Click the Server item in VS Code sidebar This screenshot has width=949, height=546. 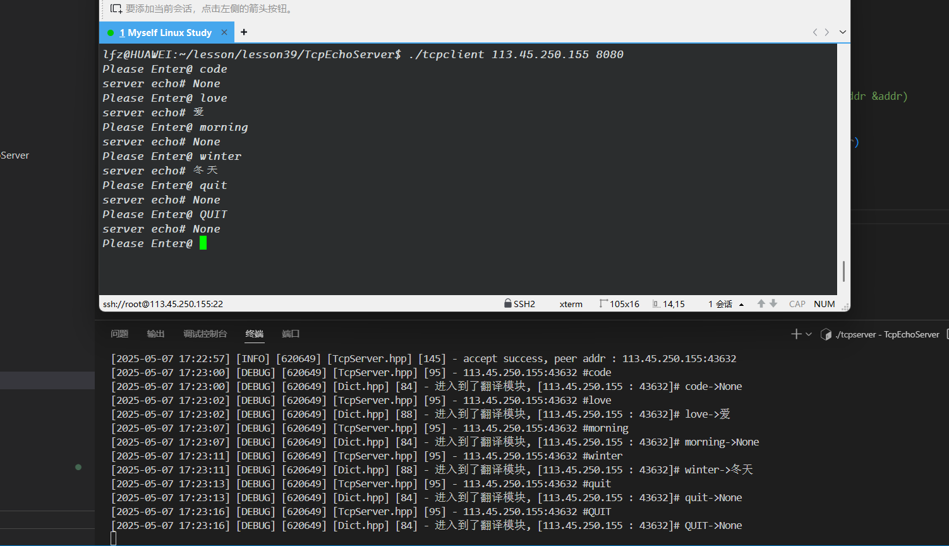pos(15,155)
